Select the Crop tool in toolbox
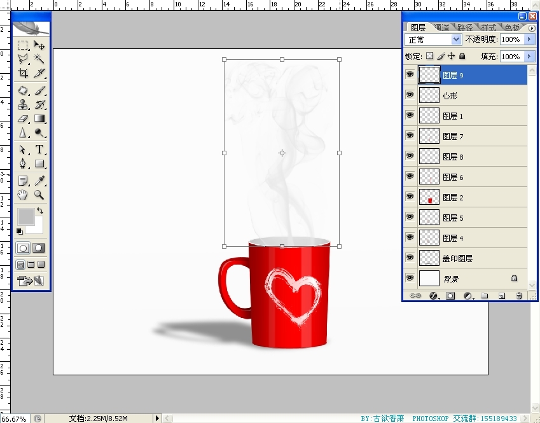This screenshot has width=540, height=423. tap(23, 74)
